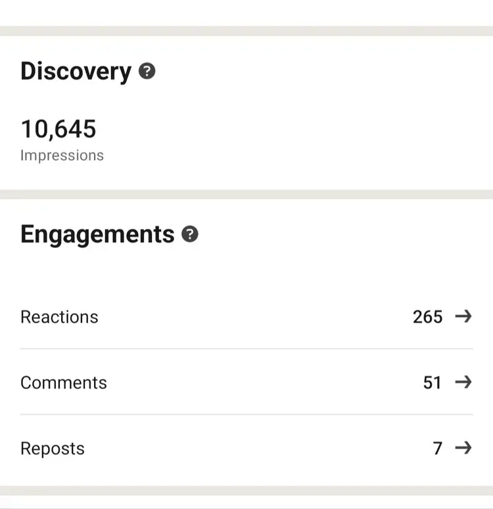The height and width of the screenshot is (509, 493).
Task: Select the Reposts label
Action: point(53,448)
